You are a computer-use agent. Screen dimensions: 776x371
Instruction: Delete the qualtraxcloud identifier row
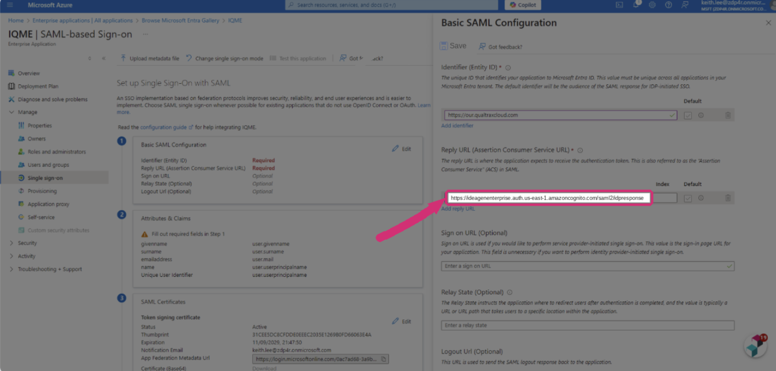coord(728,115)
